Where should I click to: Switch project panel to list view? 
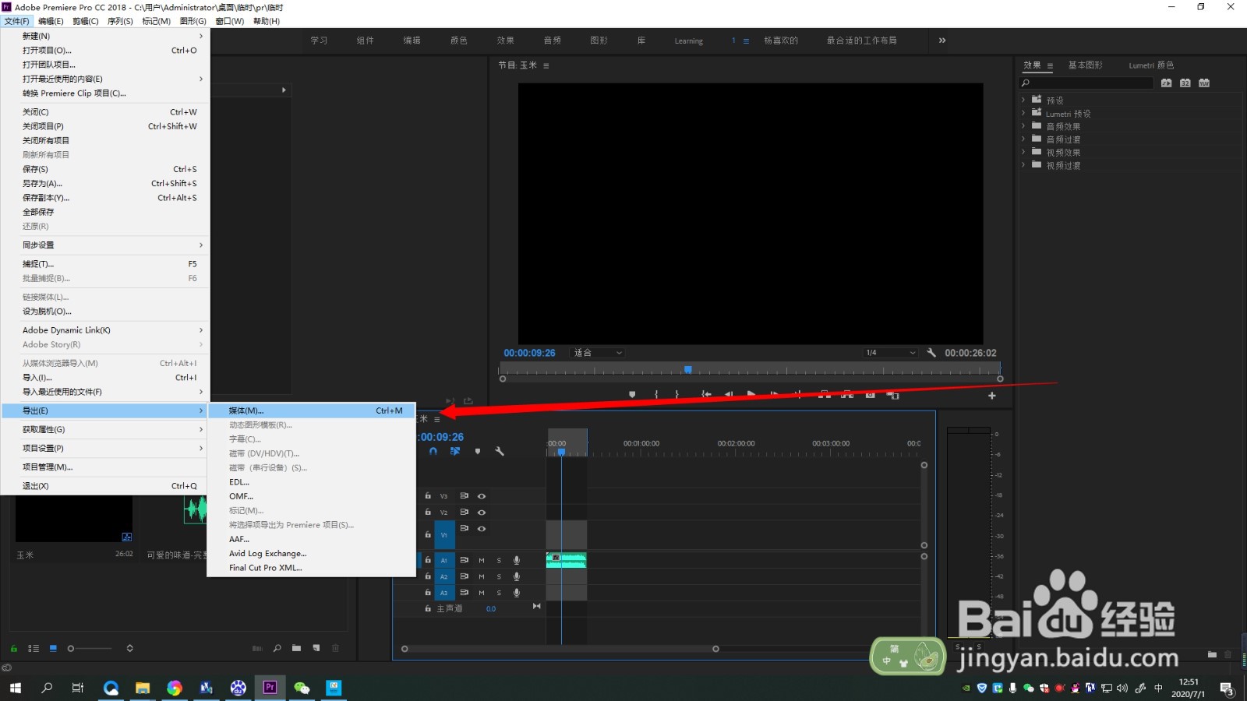click(34, 648)
